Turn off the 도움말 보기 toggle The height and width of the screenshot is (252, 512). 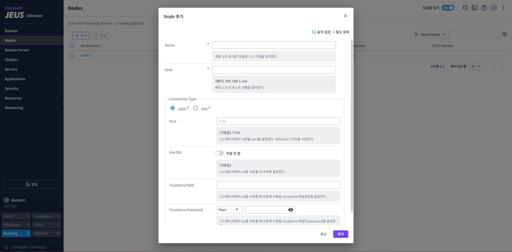(448, 8)
